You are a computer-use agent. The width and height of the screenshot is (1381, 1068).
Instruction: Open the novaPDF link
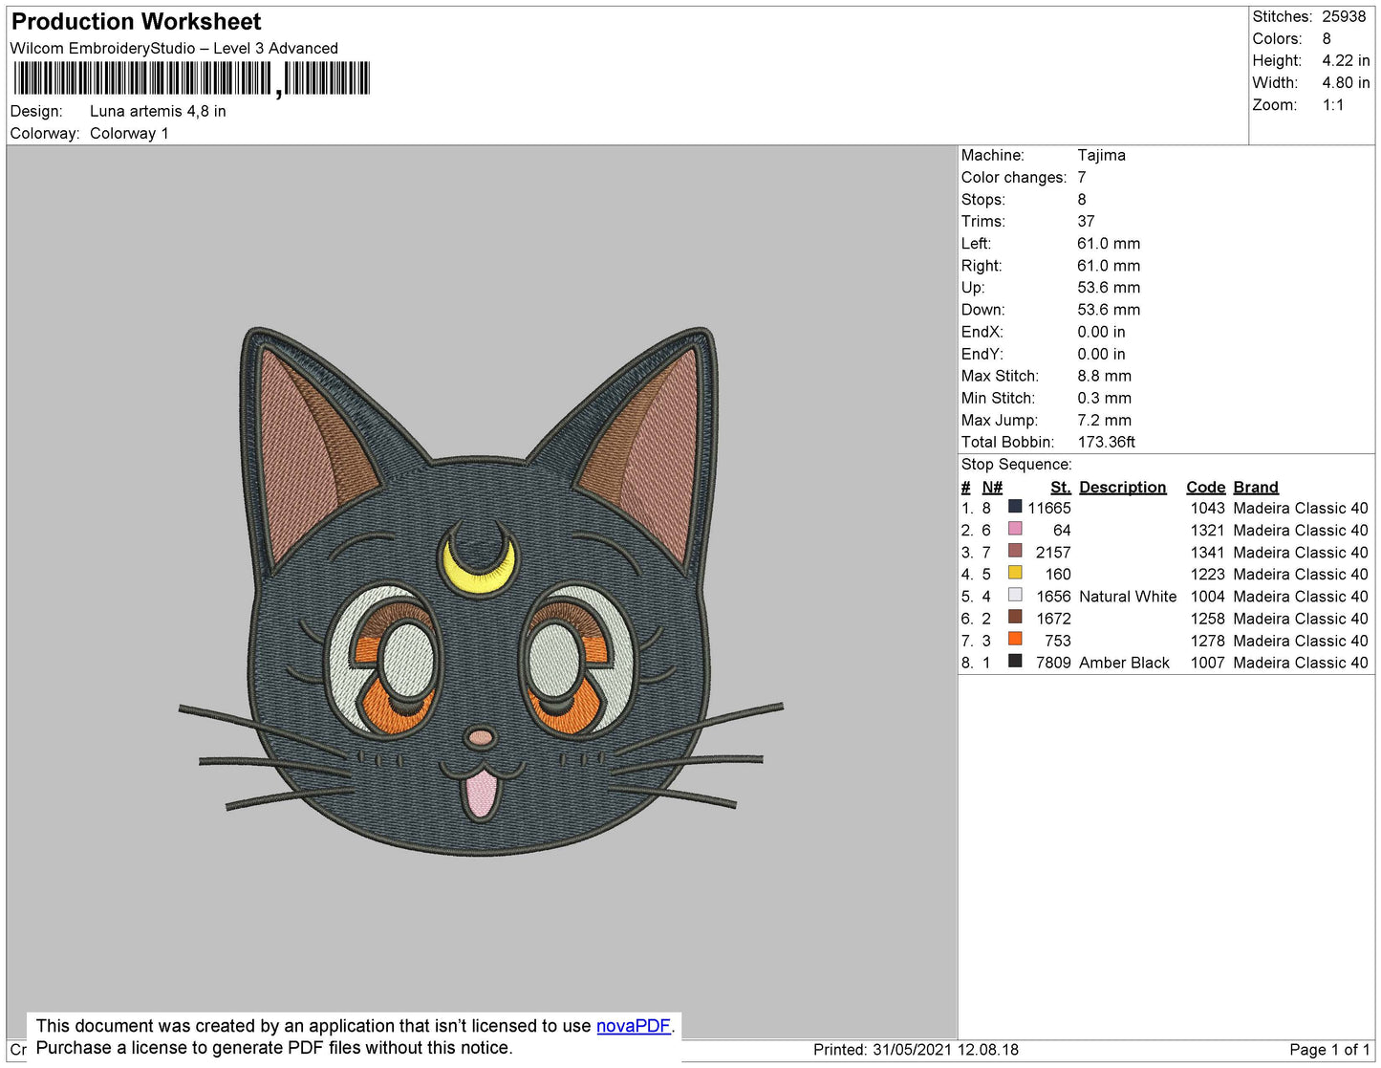(634, 1026)
